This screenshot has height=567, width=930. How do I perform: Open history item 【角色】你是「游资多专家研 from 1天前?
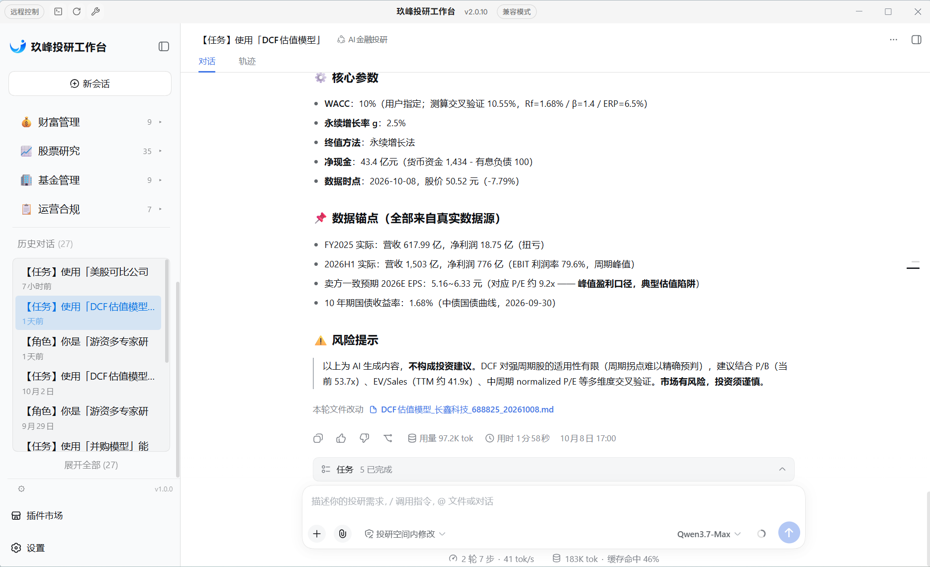89,348
